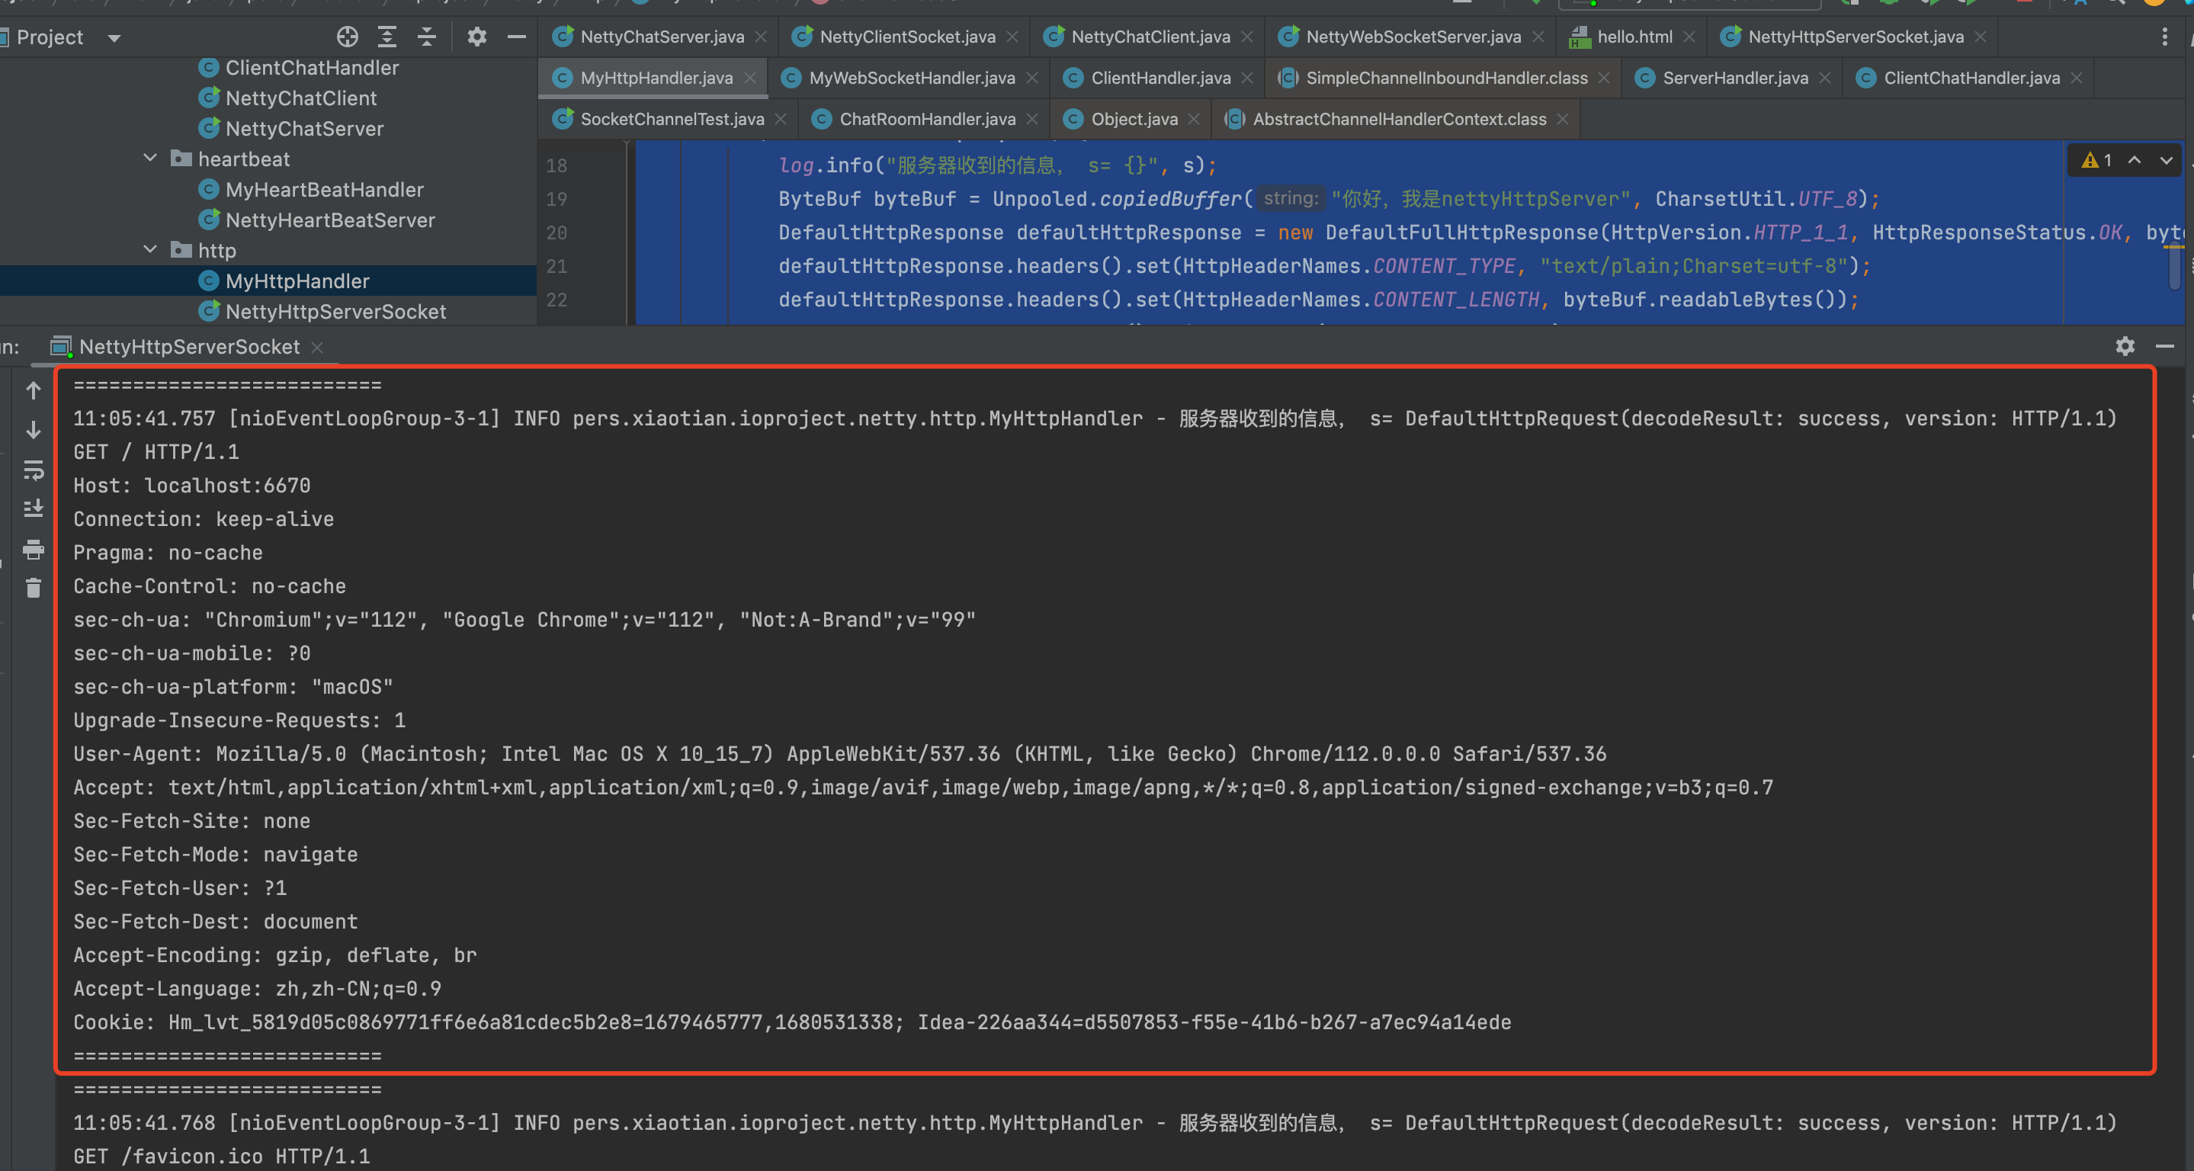Clear console output with trash icon

pyautogui.click(x=34, y=588)
